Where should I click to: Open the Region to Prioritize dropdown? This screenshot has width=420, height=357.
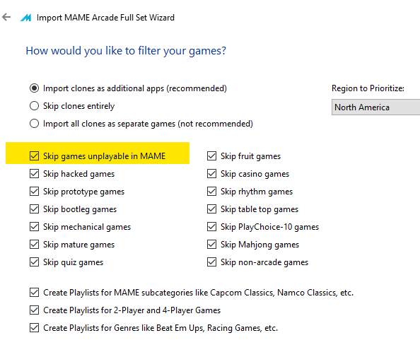pyautogui.click(x=375, y=107)
